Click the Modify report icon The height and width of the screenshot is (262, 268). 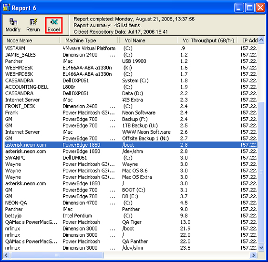[x=13, y=25]
